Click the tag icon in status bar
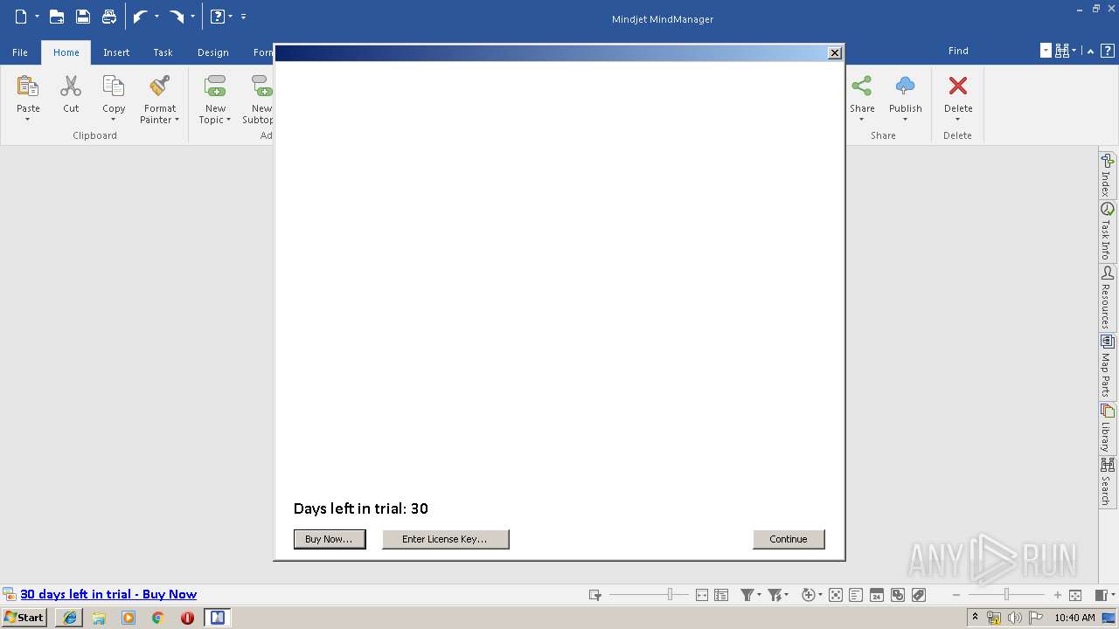 [919, 595]
